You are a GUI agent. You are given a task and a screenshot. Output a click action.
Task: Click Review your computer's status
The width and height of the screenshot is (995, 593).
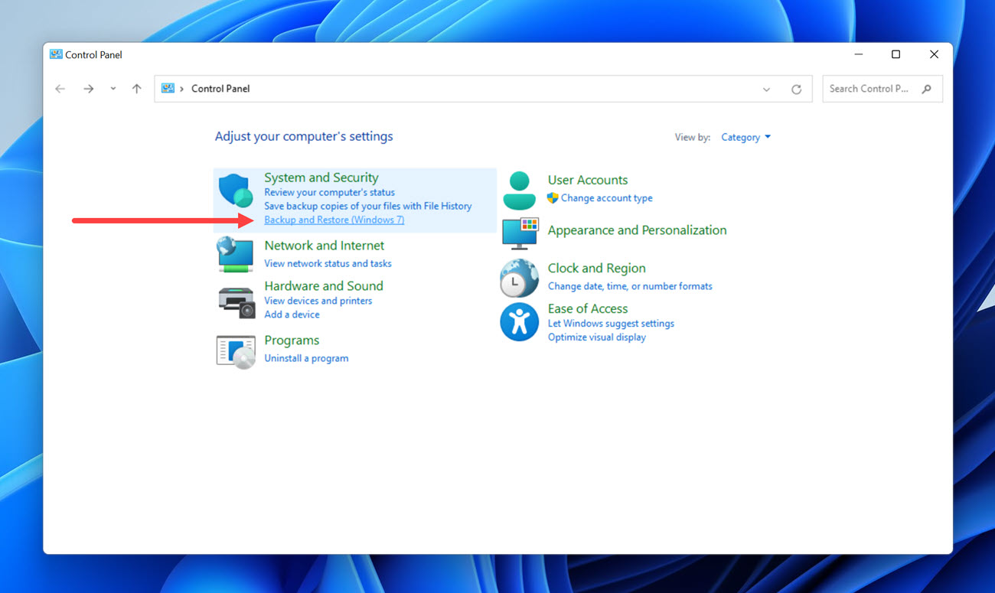click(330, 193)
